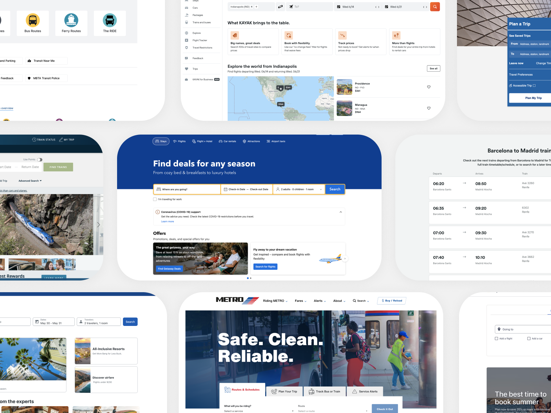Open the METRO Search dropdown
This screenshot has height=413, width=551.
(361, 301)
